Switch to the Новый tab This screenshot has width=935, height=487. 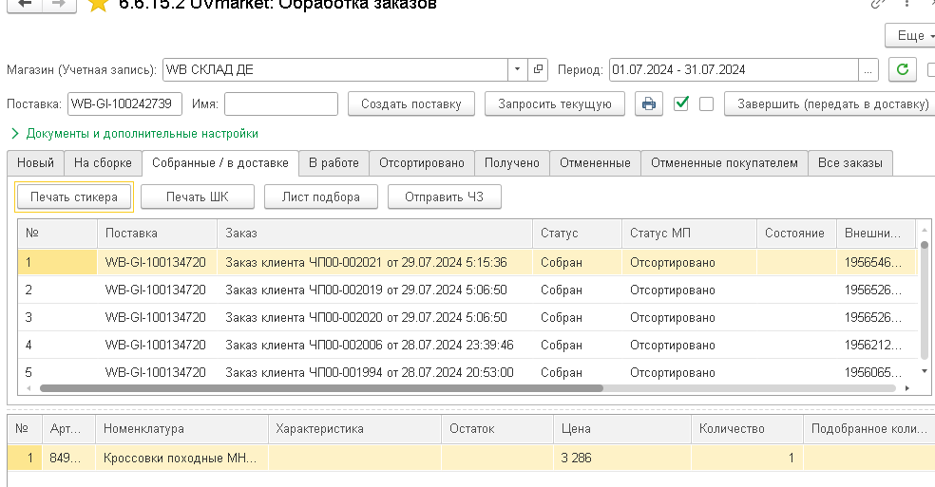(36, 162)
